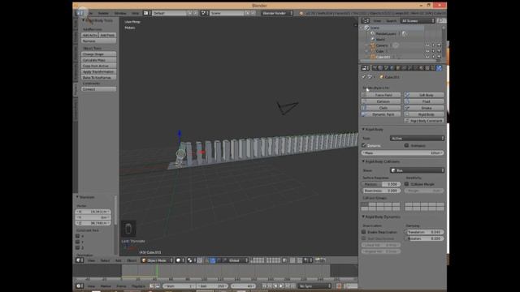Click the 3D View editor type icon
The width and height of the screenshot is (520, 292).
pos(80,260)
